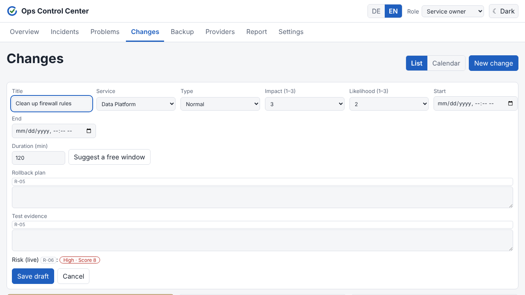
Task: Click the R-05 tag under Test evidence
Action: 262,225
